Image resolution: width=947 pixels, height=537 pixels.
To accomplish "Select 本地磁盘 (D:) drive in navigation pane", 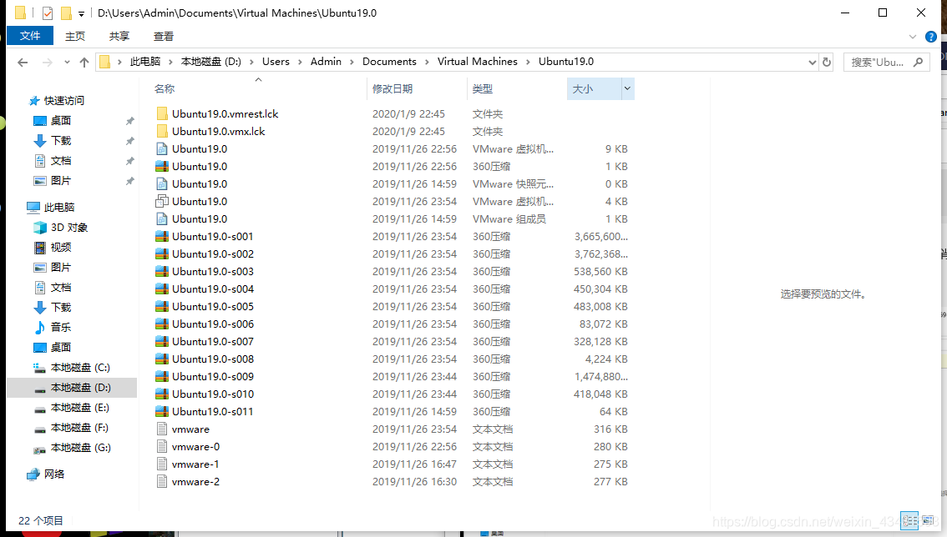I will pos(79,388).
